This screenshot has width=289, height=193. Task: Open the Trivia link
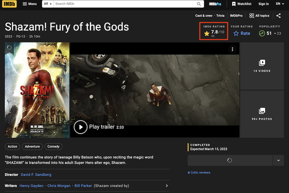tap(220, 16)
